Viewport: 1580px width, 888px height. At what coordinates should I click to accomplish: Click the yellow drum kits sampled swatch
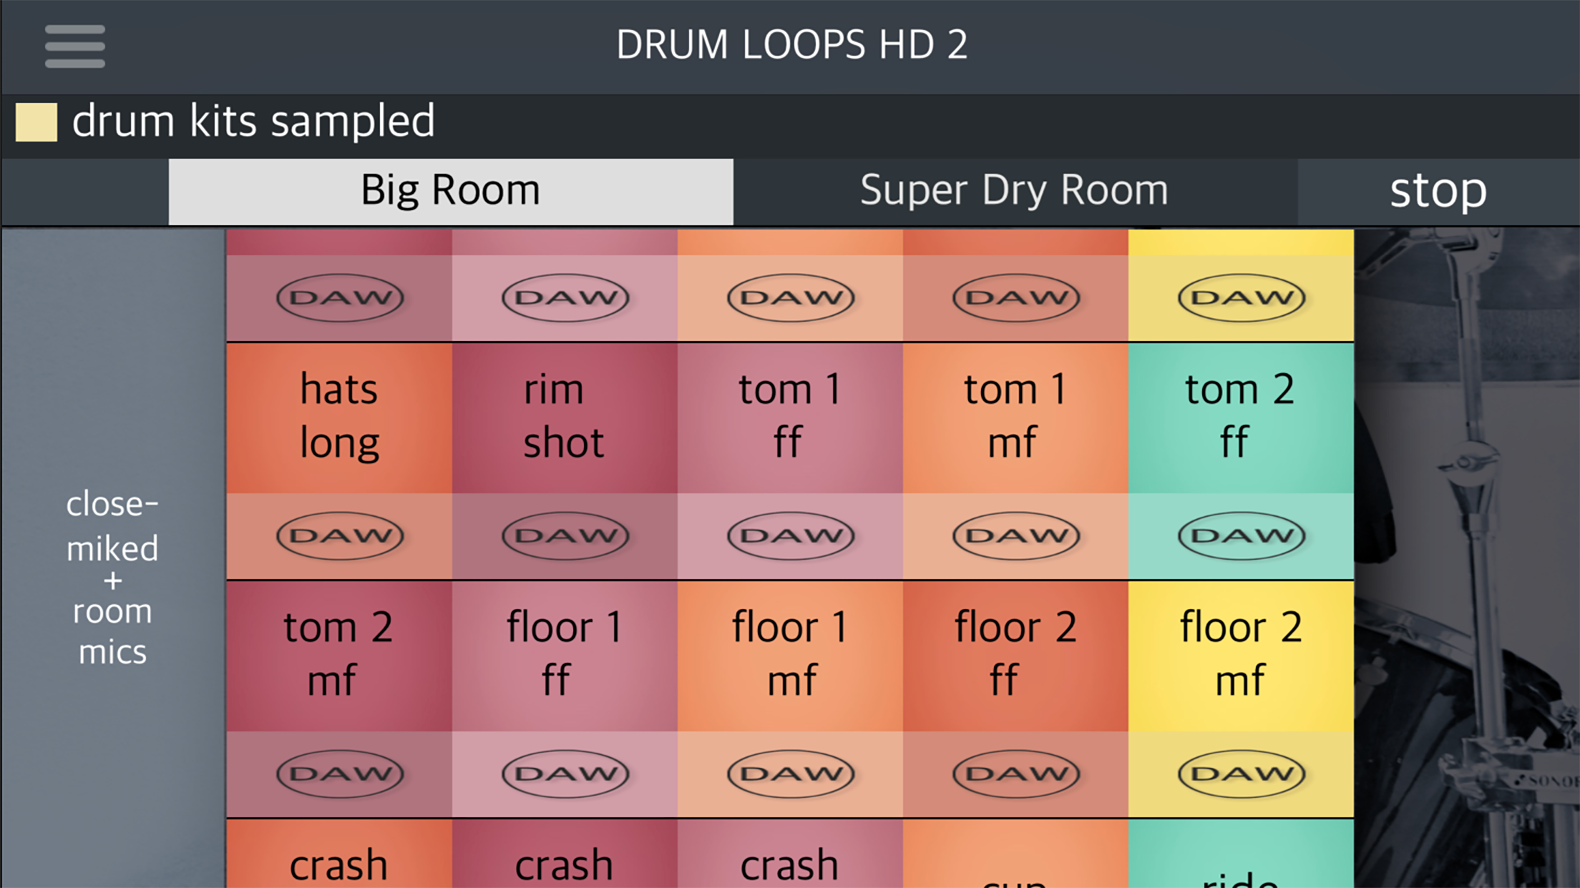pyautogui.click(x=36, y=122)
